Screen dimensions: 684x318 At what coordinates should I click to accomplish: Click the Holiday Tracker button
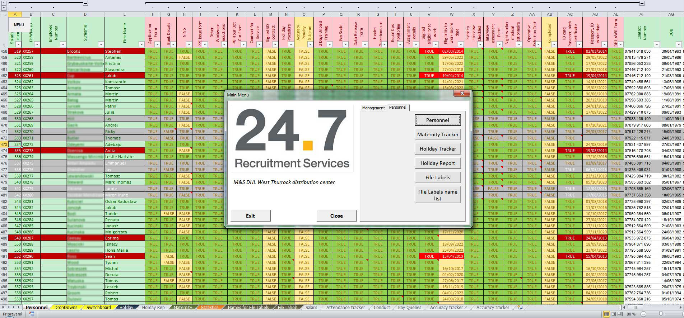click(x=438, y=149)
